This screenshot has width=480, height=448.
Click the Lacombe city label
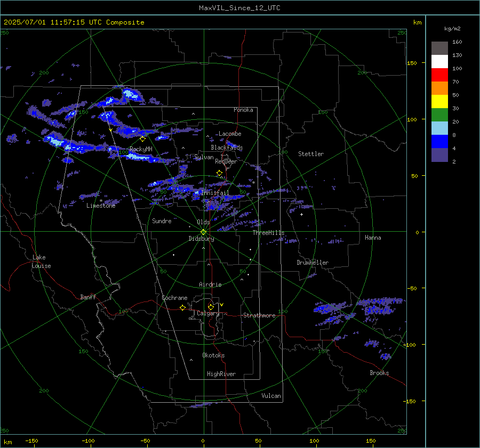230,134
